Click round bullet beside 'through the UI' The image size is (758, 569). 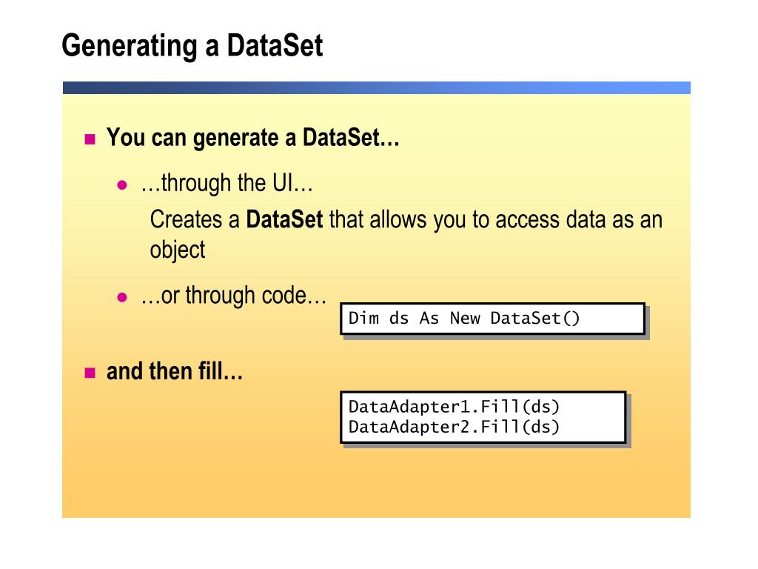(x=122, y=184)
